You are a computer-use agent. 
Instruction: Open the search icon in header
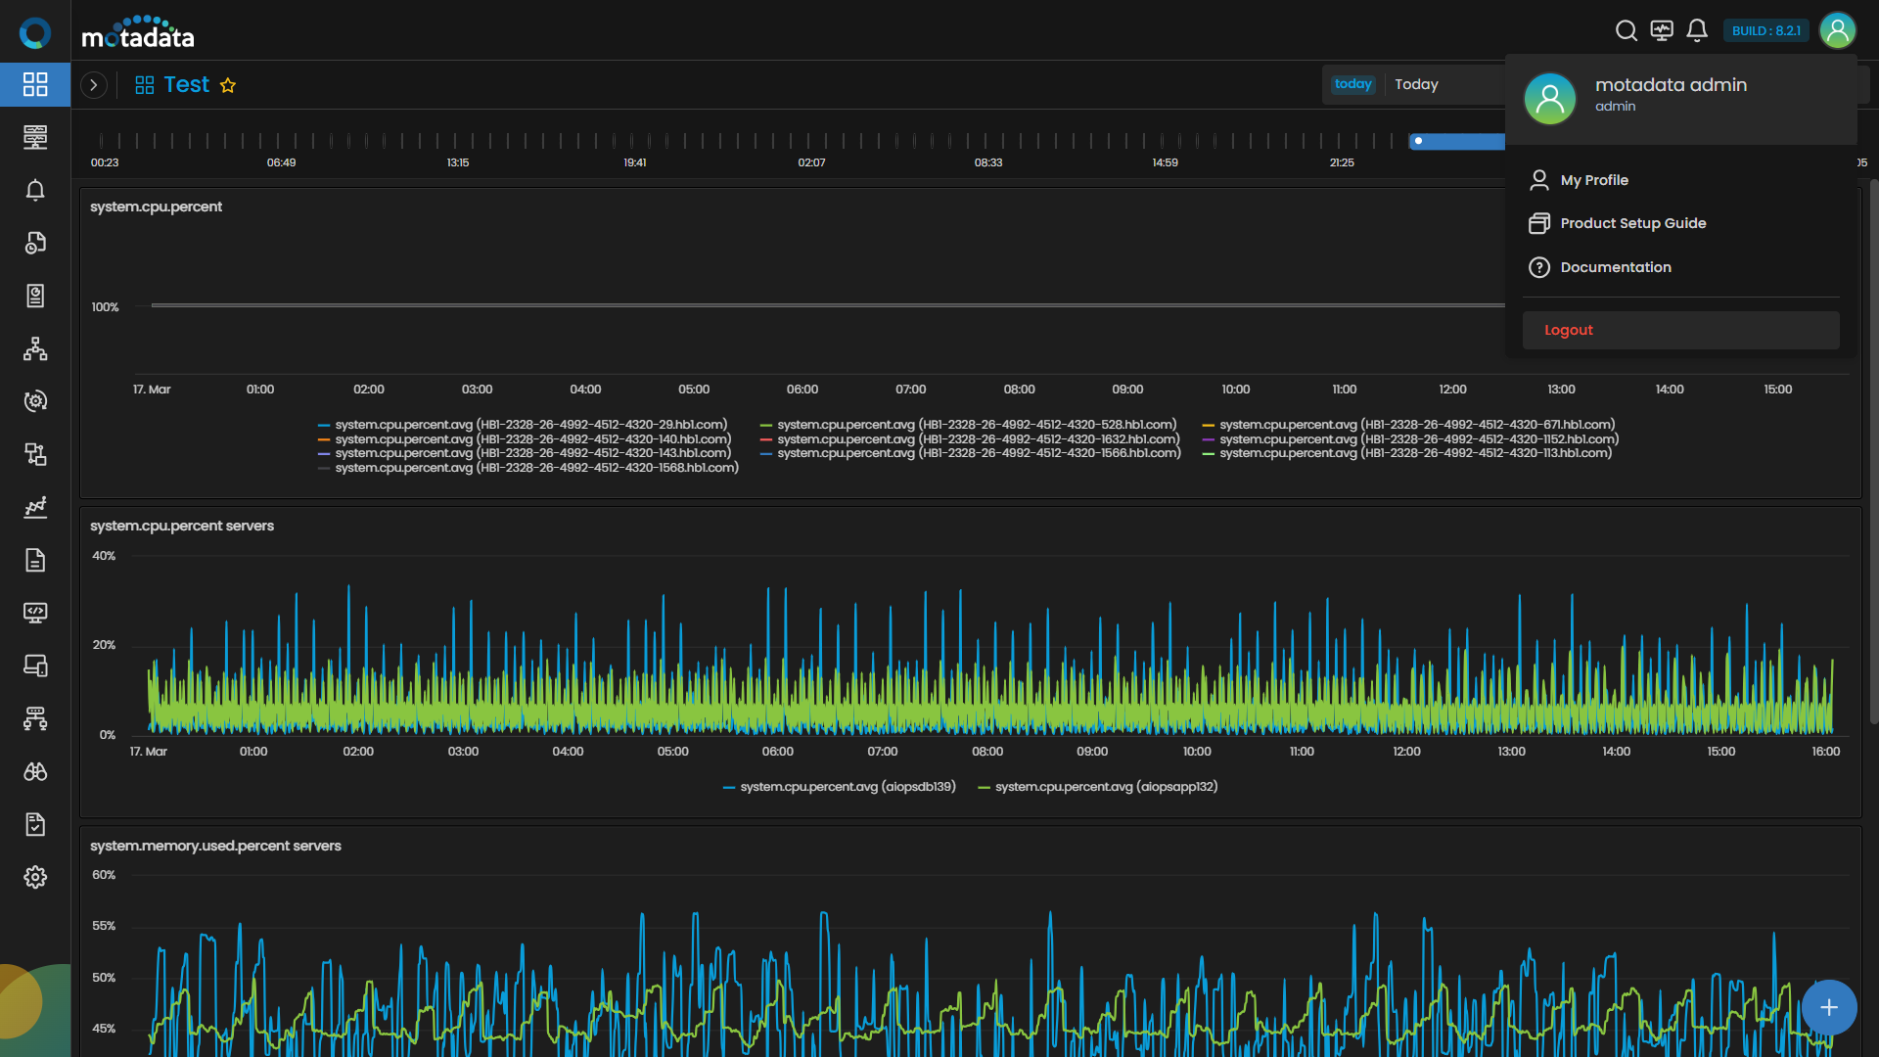1626,31
